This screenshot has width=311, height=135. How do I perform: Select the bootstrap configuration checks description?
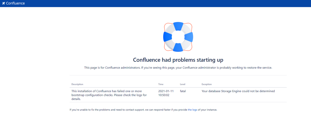tap(109, 95)
